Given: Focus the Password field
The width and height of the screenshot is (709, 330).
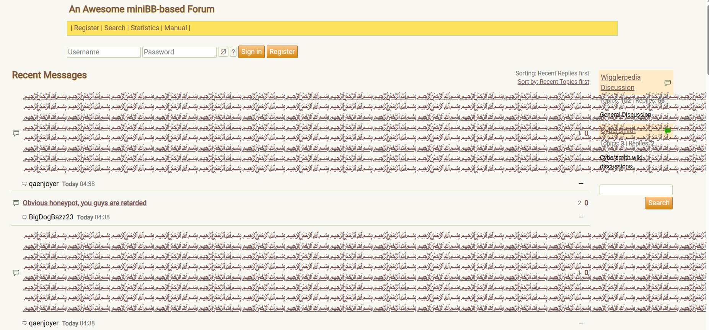Looking at the screenshot, I should click(179, 52).
